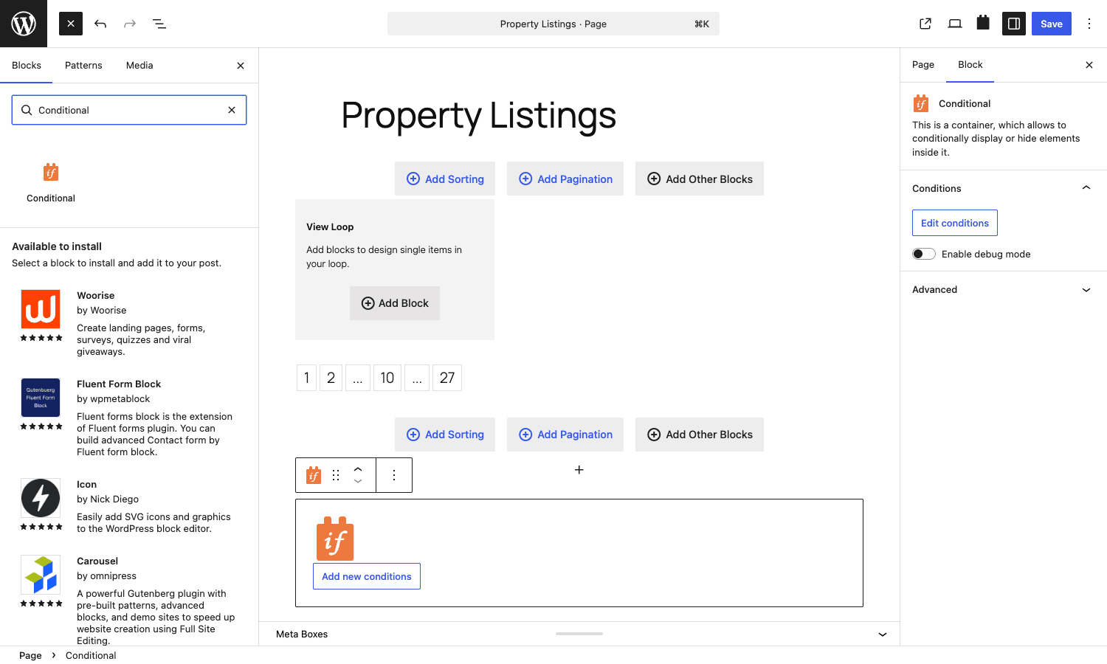Image resolution: width=1107 pixels, height=664 pixels.
Task: Enable debug mode toggle
Action: click(924, 254)
